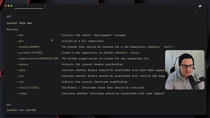Open the split pane layout dropdown
This screenshot has height=118, width=210.
201,6
